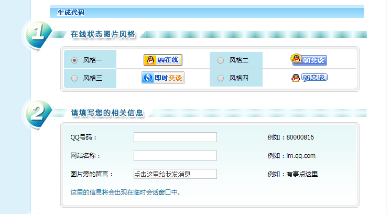This screenshot has height=214, width=391.
Task: Select the 风格一 radio button
Action: click(74, 60)
